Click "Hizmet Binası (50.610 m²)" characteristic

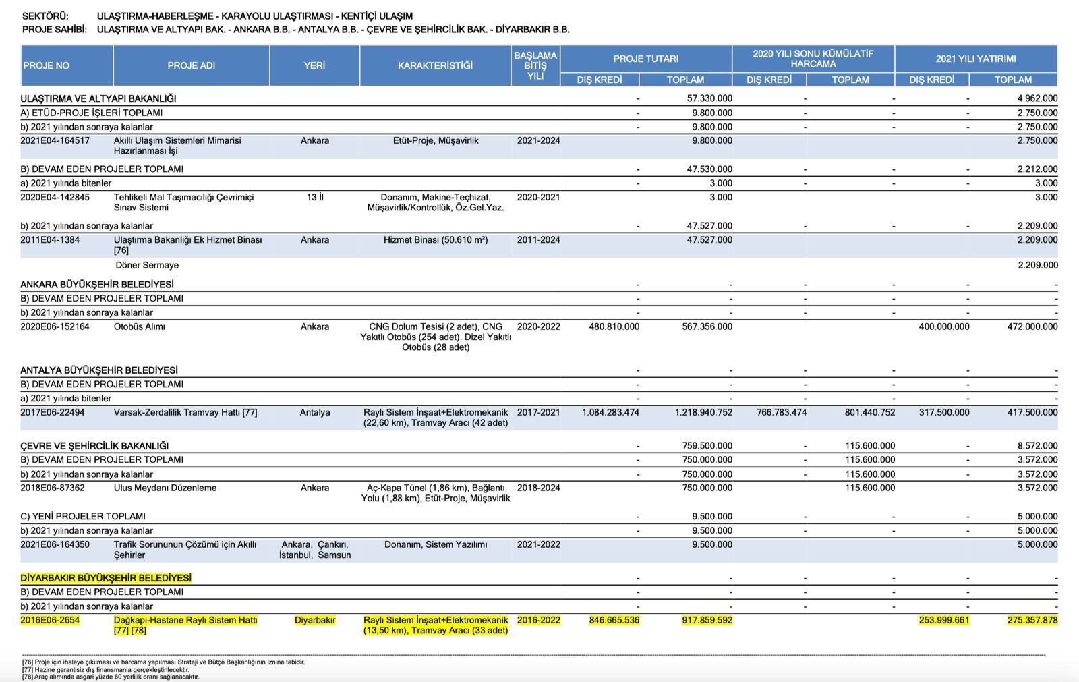click(x=436, y=240)
